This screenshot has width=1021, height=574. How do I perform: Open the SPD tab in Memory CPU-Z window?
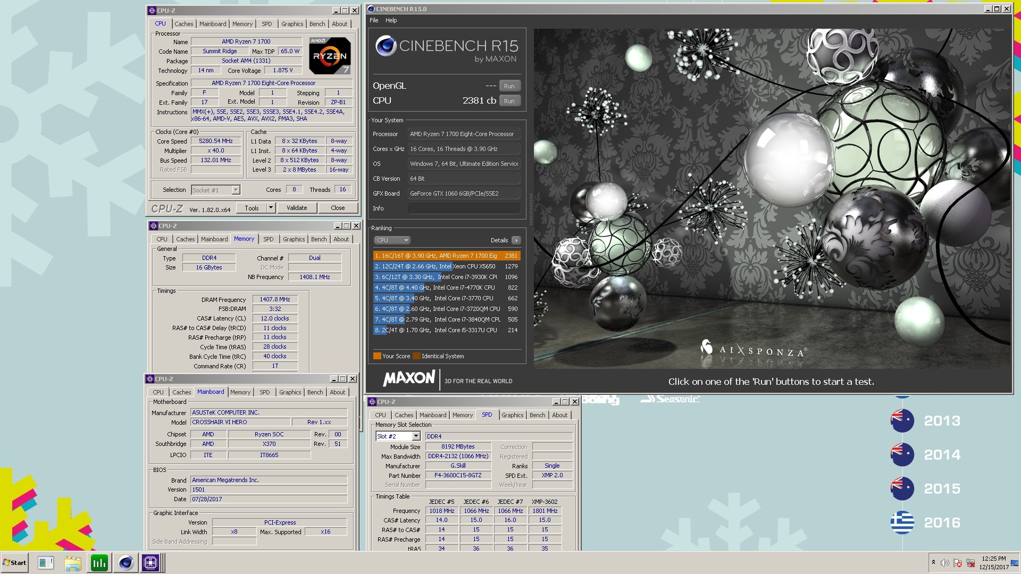tap(269, 239)
